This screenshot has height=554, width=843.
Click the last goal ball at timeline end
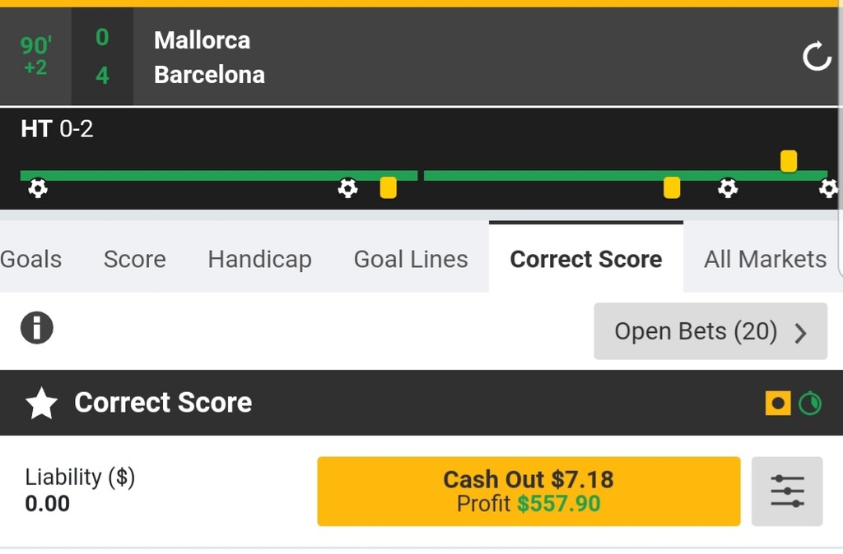click(x=827, y=188)
